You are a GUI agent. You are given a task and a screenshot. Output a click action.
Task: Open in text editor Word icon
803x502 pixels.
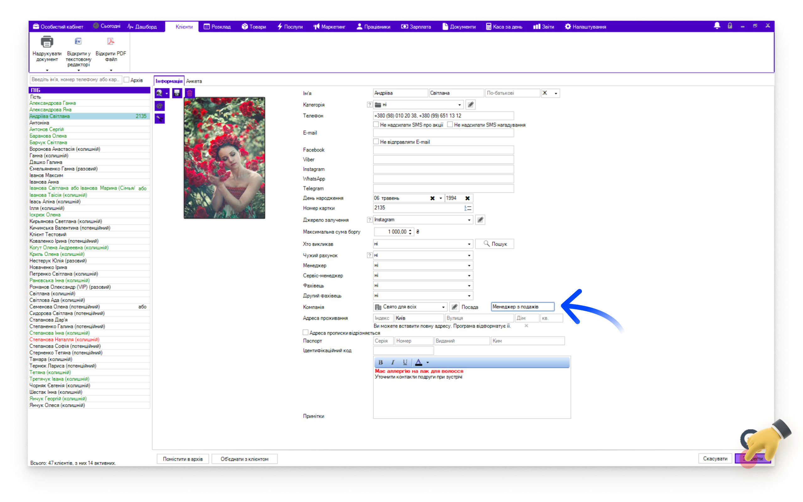[x=78, y=41]
